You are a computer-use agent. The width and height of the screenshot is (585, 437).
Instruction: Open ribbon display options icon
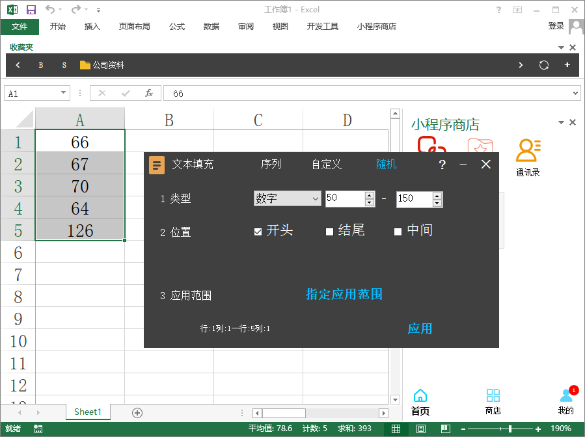pyautogui.click(x=517, y=10)
